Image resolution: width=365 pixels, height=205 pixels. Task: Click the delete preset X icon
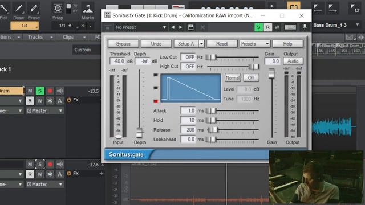coord(202,27)
